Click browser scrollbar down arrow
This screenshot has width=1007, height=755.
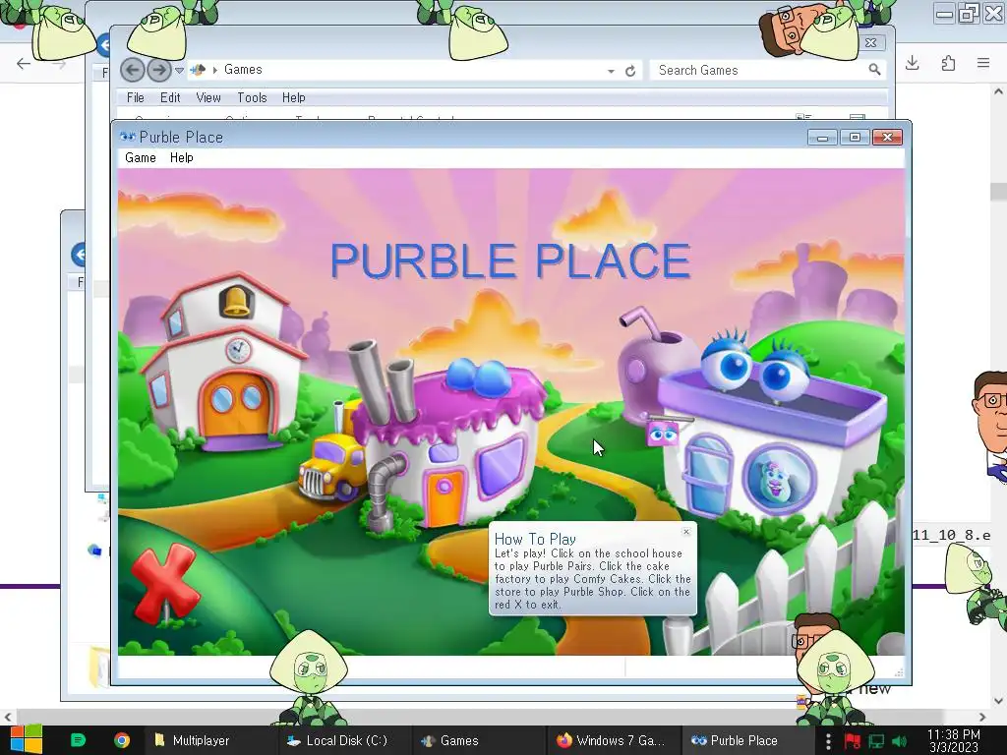click(x=999, y=700)
